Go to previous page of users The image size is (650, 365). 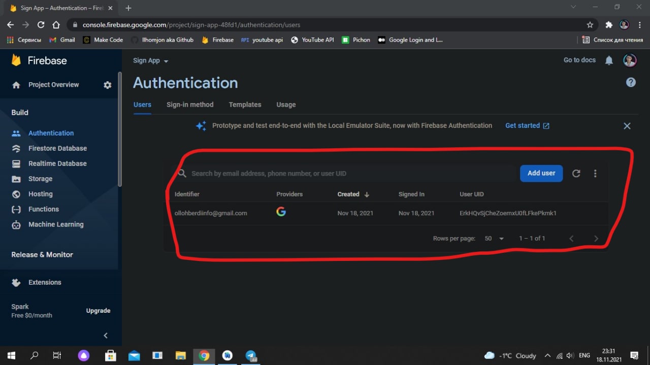coord(571,238)
